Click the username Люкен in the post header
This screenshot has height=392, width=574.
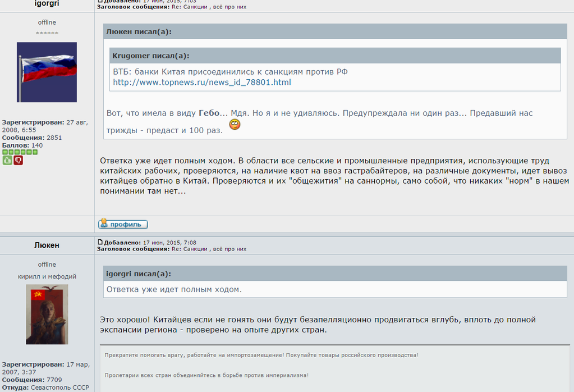tap(47, 245)
